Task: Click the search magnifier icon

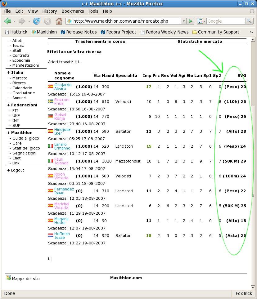Action: coord(249,21)
